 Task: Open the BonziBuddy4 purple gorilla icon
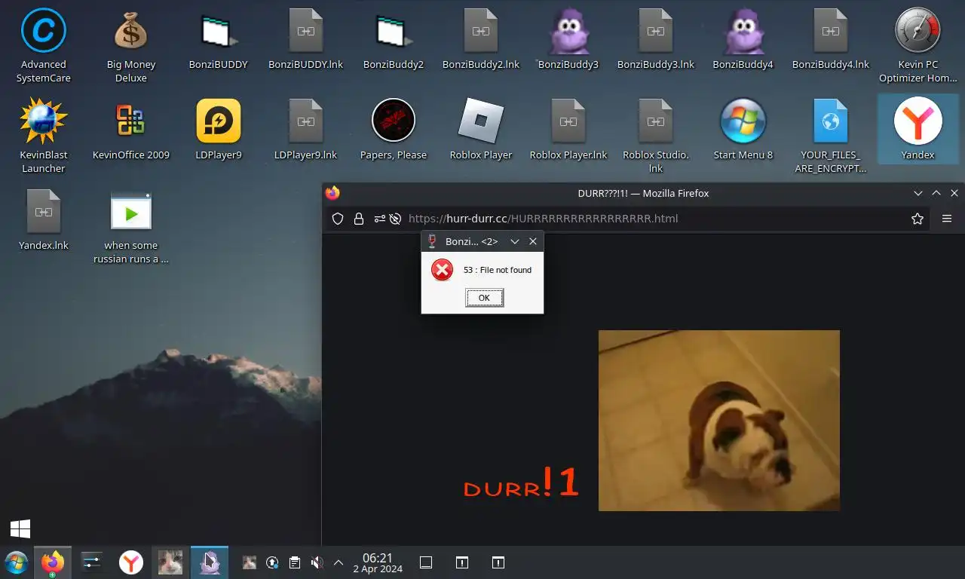(x=743, y=39)
